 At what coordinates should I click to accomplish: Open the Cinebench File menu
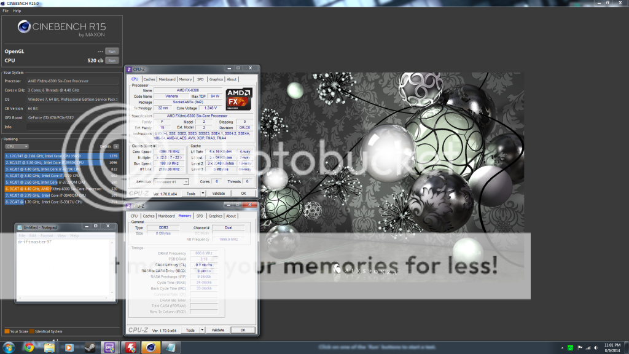6,10
